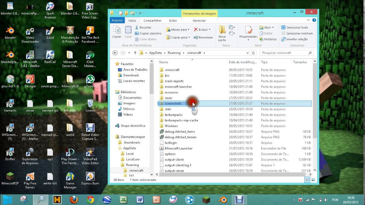
Task: Open Minecraft grass block taskbar icon
Action: 206,200
